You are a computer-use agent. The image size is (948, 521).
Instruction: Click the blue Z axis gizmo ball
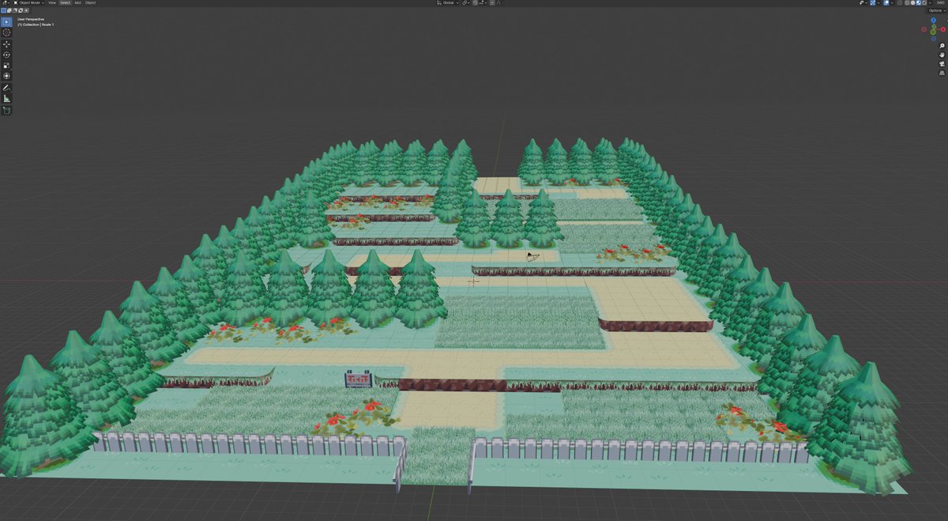(x=933, y=20)
